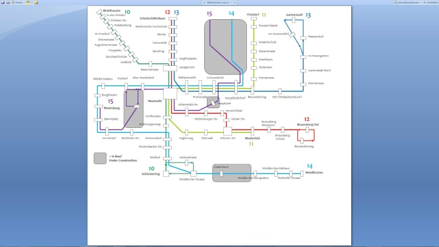Click the Universität station label
Viewport: 439px width, 247px height.
pyautogui.click(x=160, y=43)
